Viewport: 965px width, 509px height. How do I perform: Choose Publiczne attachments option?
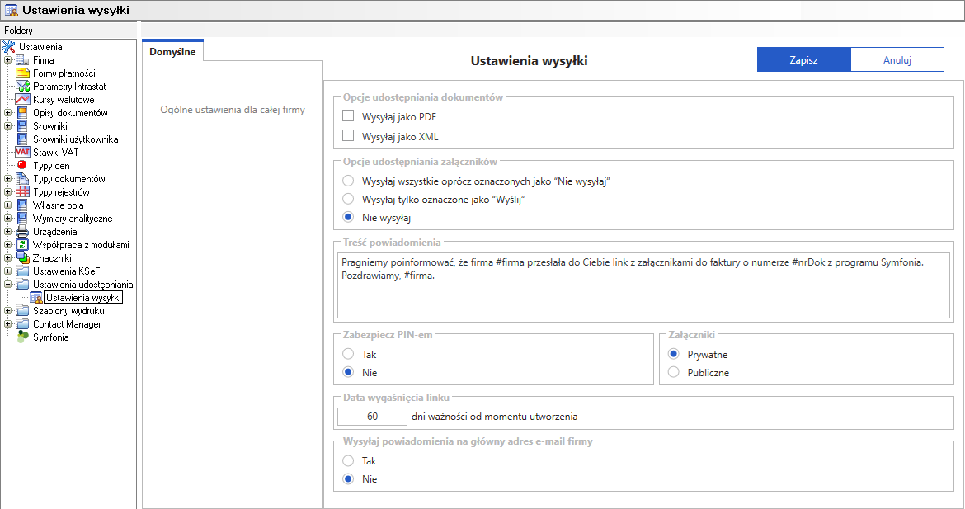click(674, 372)
